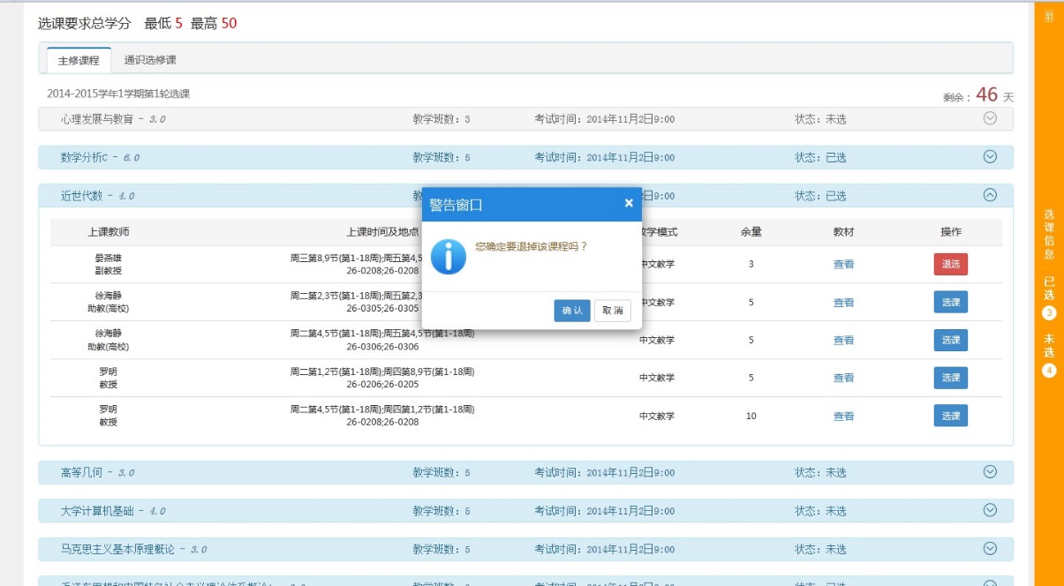The width and height of the screenshot is (1064, 586).
Task: Expand the 心理发展与教育 course row chevron
Action: (990, 118)
